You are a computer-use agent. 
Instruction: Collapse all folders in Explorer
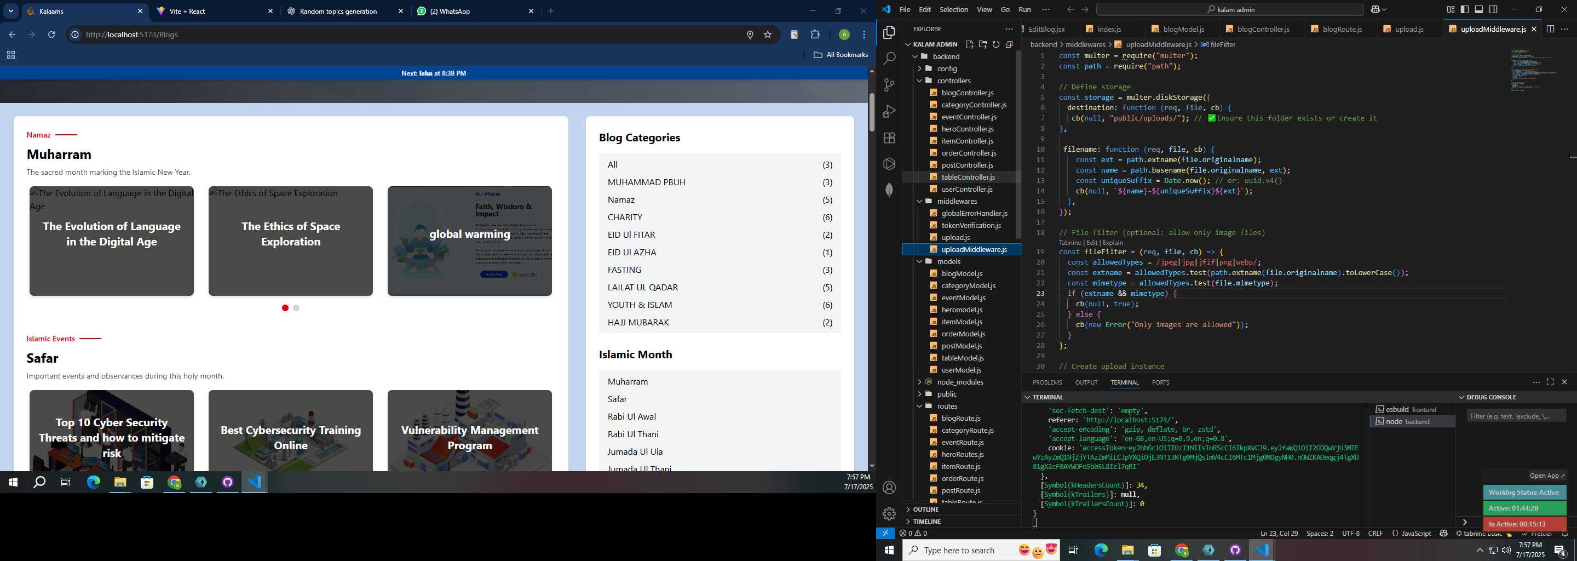[1009, 44]
